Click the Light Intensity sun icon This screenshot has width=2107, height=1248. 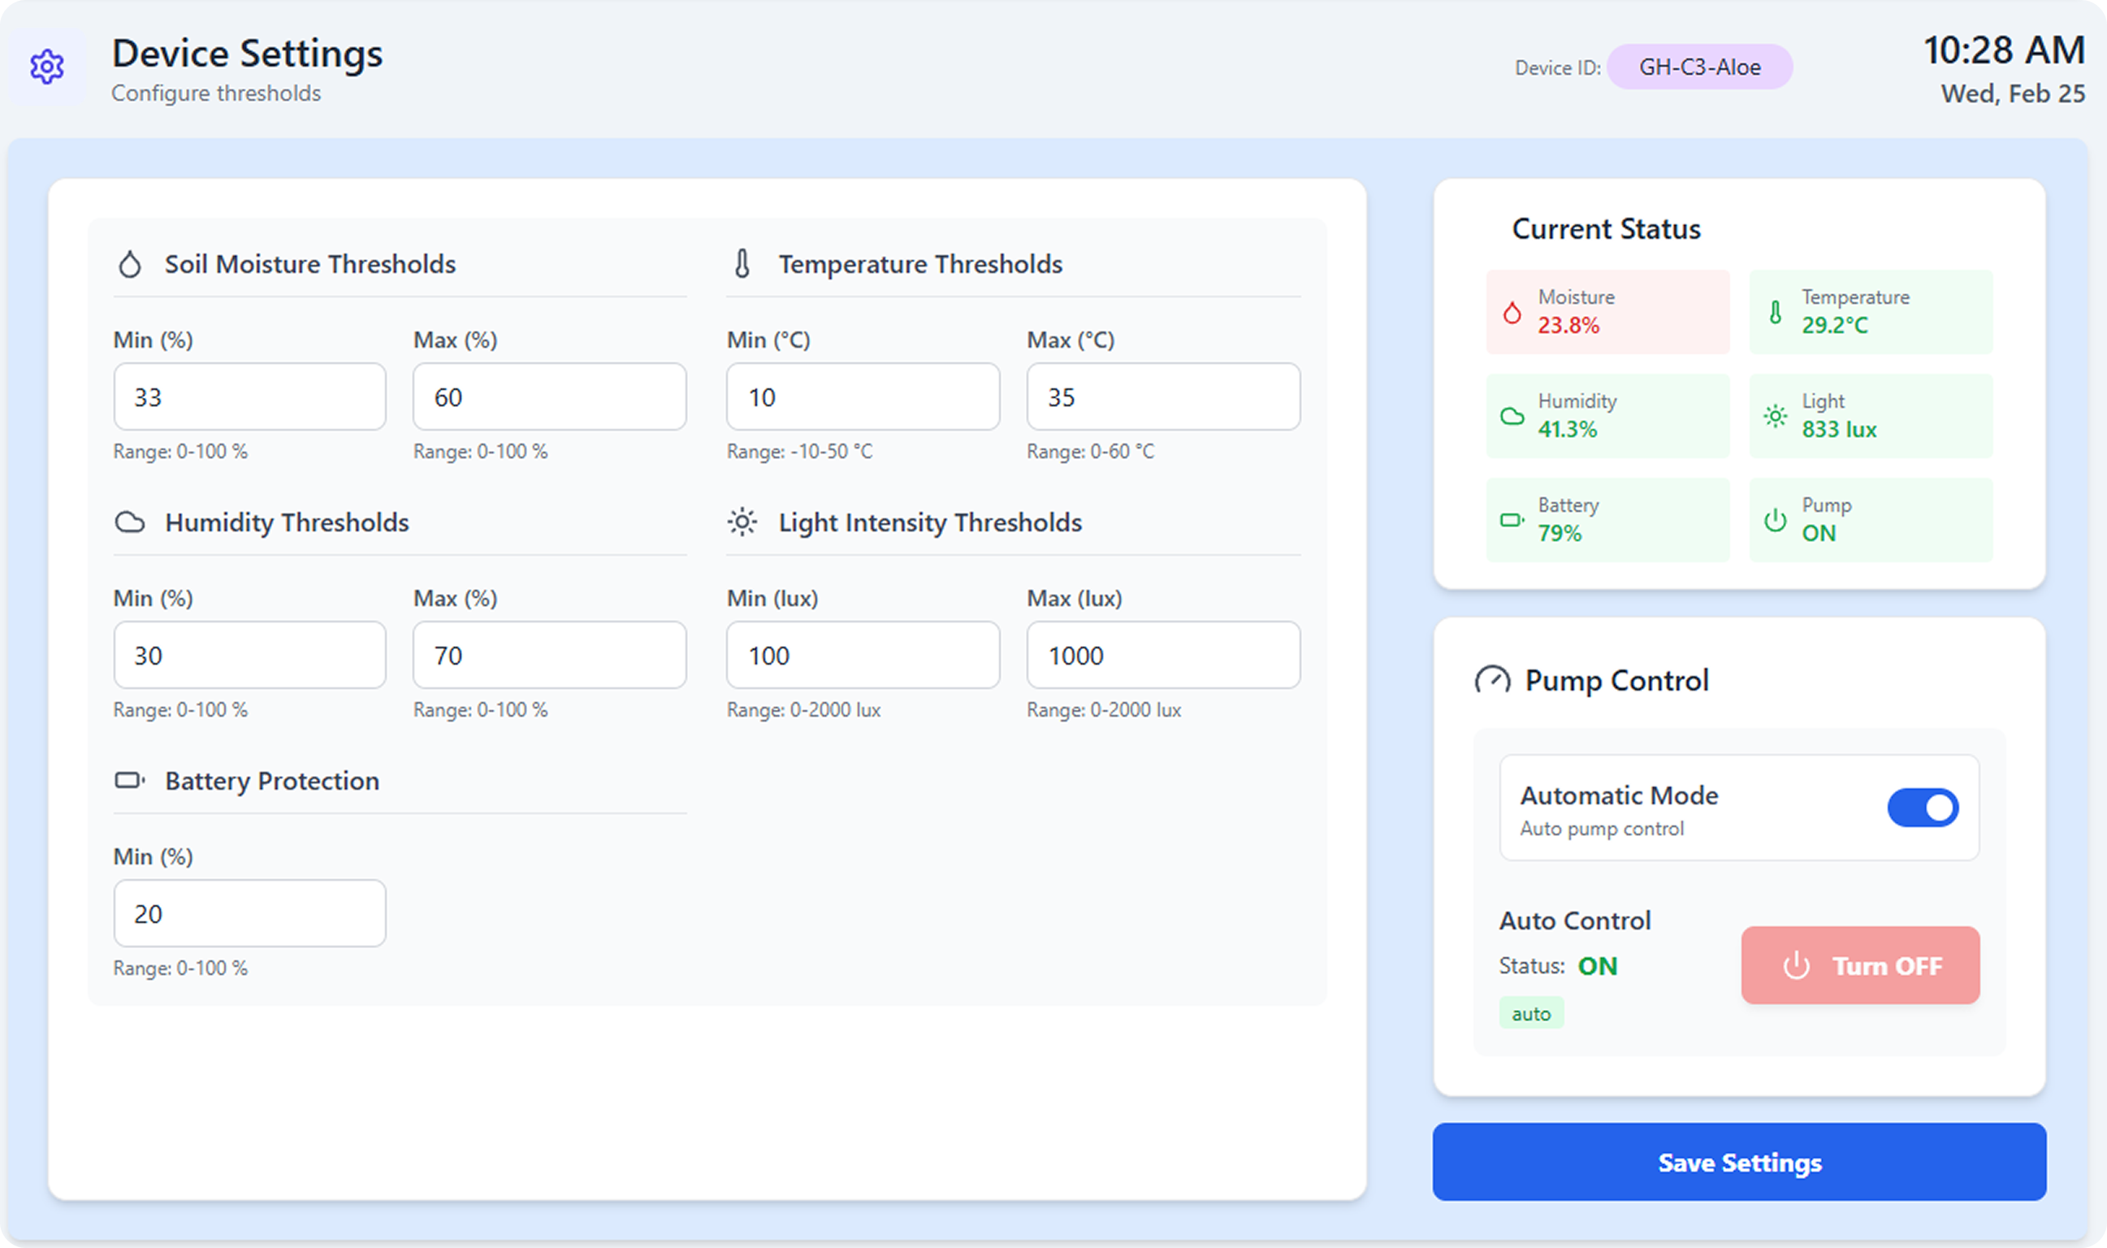pos(742,522)
